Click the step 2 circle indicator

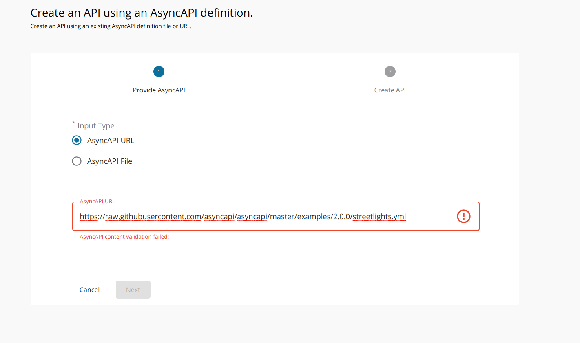(x=390, y=71)
